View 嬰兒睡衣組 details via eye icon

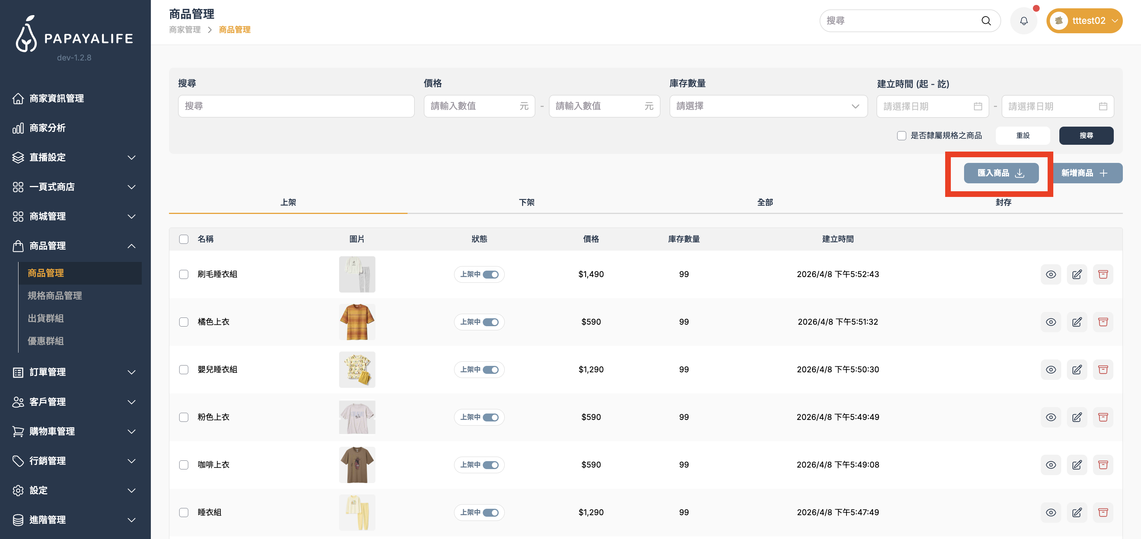[x=1050, y=370]
